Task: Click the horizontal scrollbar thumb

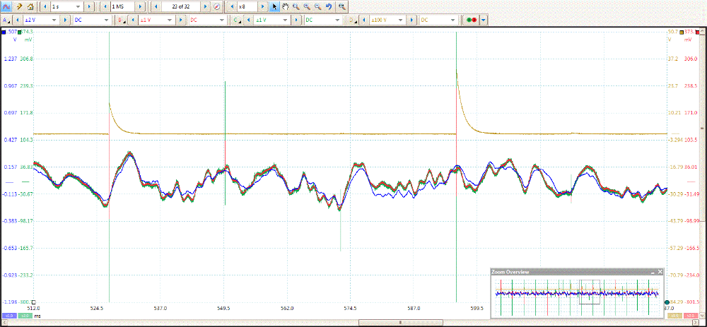Action: tap(402, 323)
